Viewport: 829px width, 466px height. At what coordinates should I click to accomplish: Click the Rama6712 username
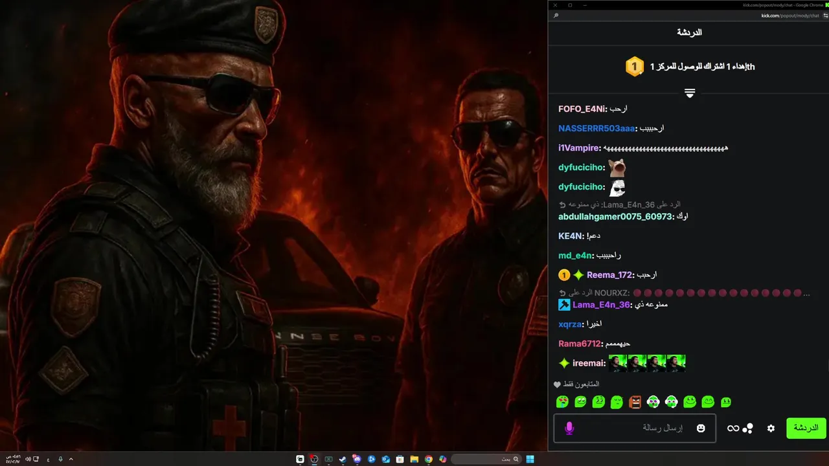(581, 344)
